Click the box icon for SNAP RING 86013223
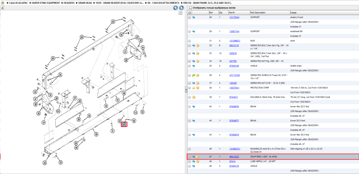Image resolution: width=359 pixels, height=174 pixels. click(197, 157)
